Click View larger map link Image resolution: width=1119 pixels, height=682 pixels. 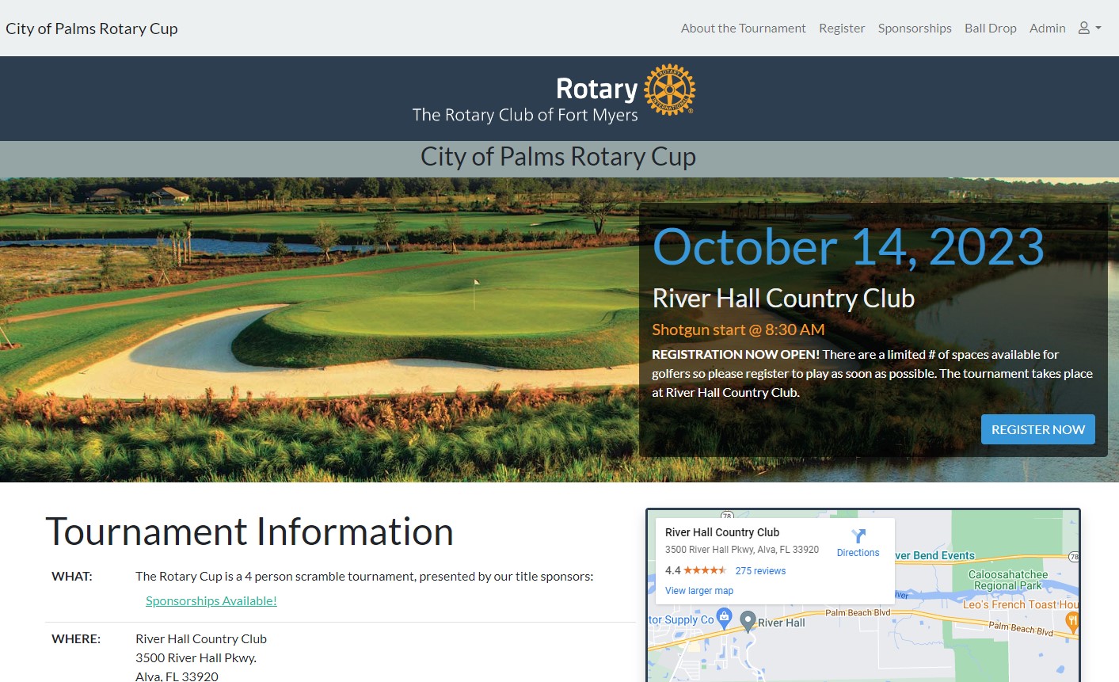point(699,591)
